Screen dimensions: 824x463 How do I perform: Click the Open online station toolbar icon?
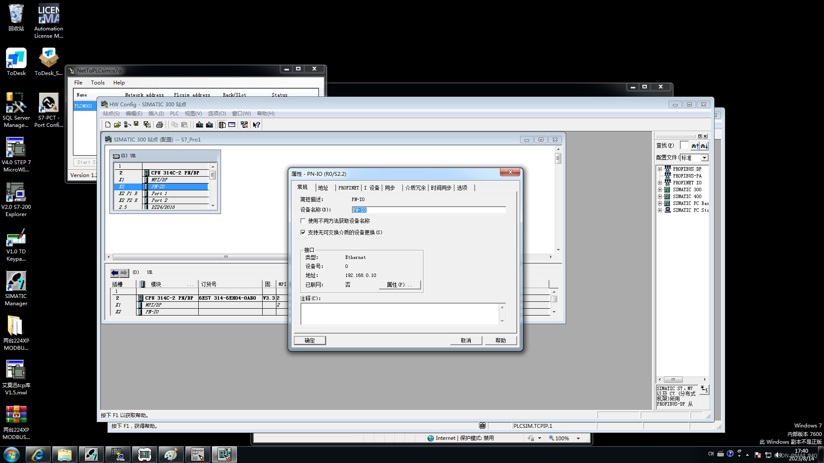[127, 125]
